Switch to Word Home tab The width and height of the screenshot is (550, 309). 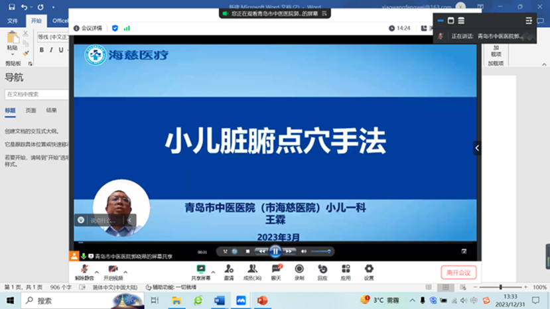click(36, 21)
